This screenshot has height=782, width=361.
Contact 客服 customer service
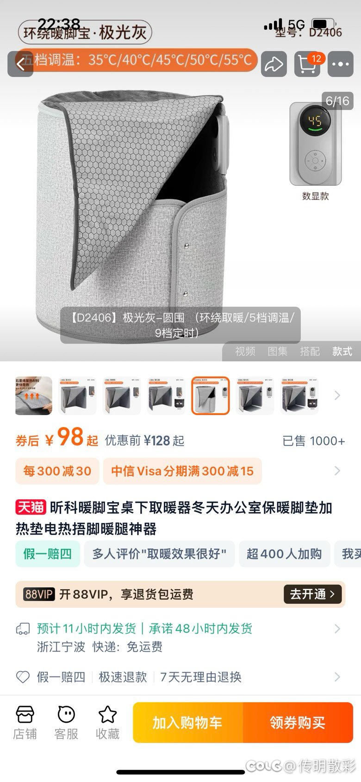pos(66,723)
